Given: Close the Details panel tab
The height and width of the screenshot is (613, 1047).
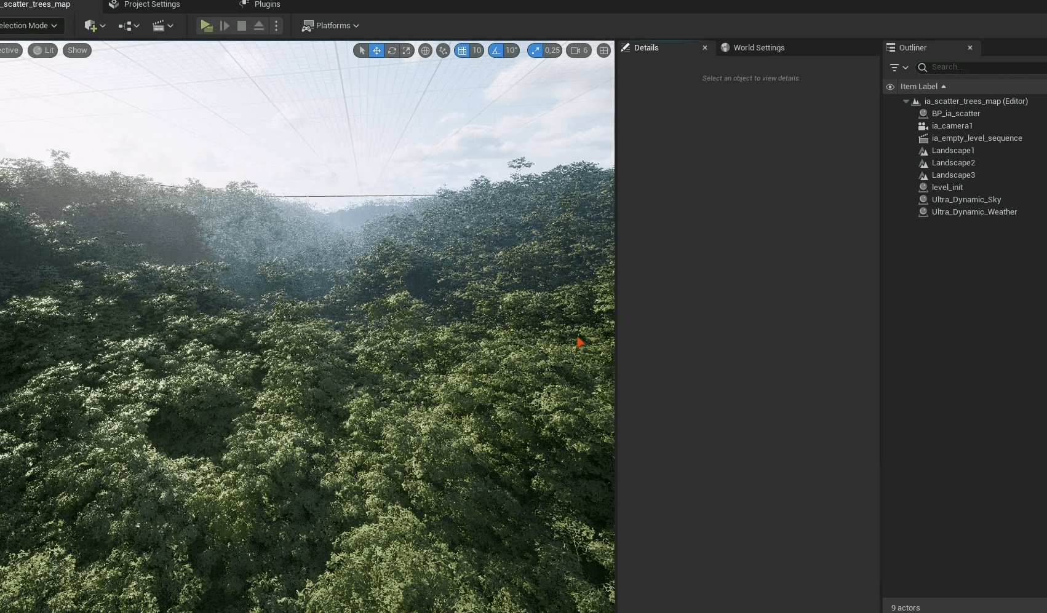Looking at the screenshot, I should click(705, 48).
